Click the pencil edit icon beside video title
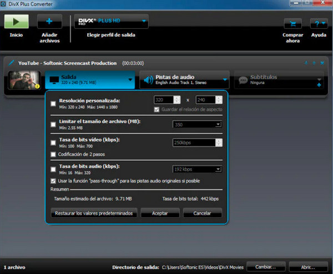333x274 pixels. point(12,63)
